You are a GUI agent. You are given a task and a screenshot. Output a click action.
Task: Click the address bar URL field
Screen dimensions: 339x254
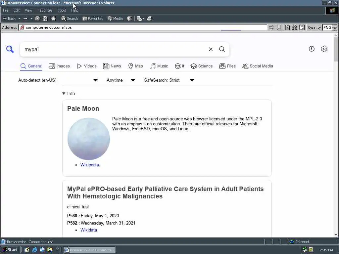143,27
